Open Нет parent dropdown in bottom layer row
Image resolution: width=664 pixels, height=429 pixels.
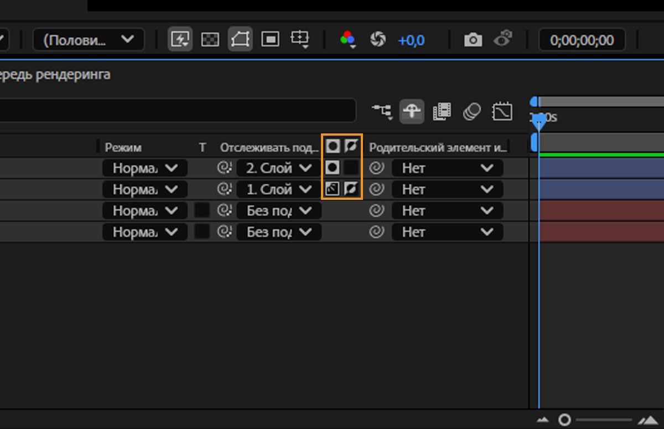(447, 231)
